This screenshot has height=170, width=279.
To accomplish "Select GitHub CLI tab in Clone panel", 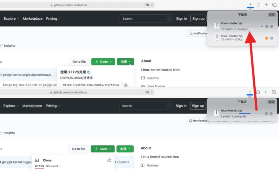I will [x=53, y=166].
